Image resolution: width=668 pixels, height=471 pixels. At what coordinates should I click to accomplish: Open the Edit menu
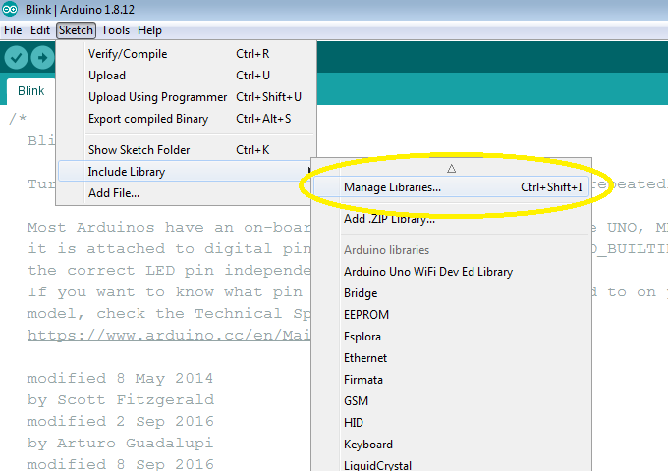pos(40,30)
